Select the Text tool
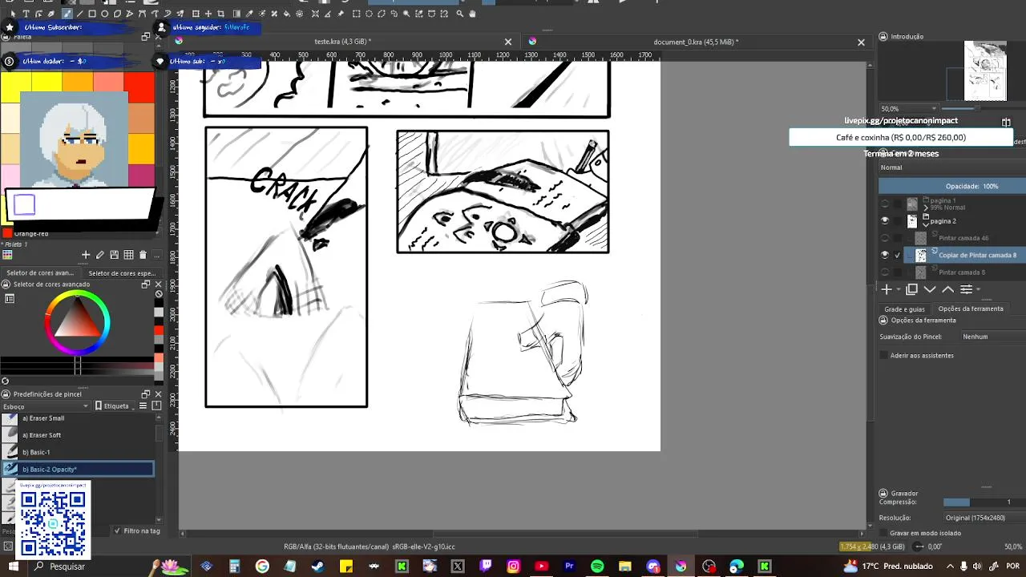Screen dimensions: 1026x577 26,14
